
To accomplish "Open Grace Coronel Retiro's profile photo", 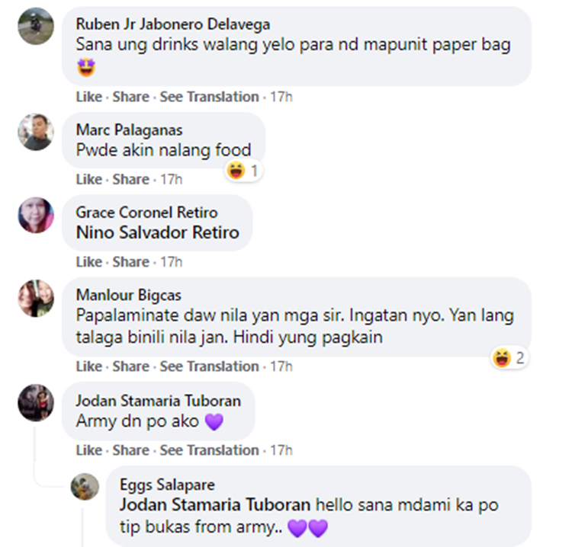I will [x=36, y=215].
